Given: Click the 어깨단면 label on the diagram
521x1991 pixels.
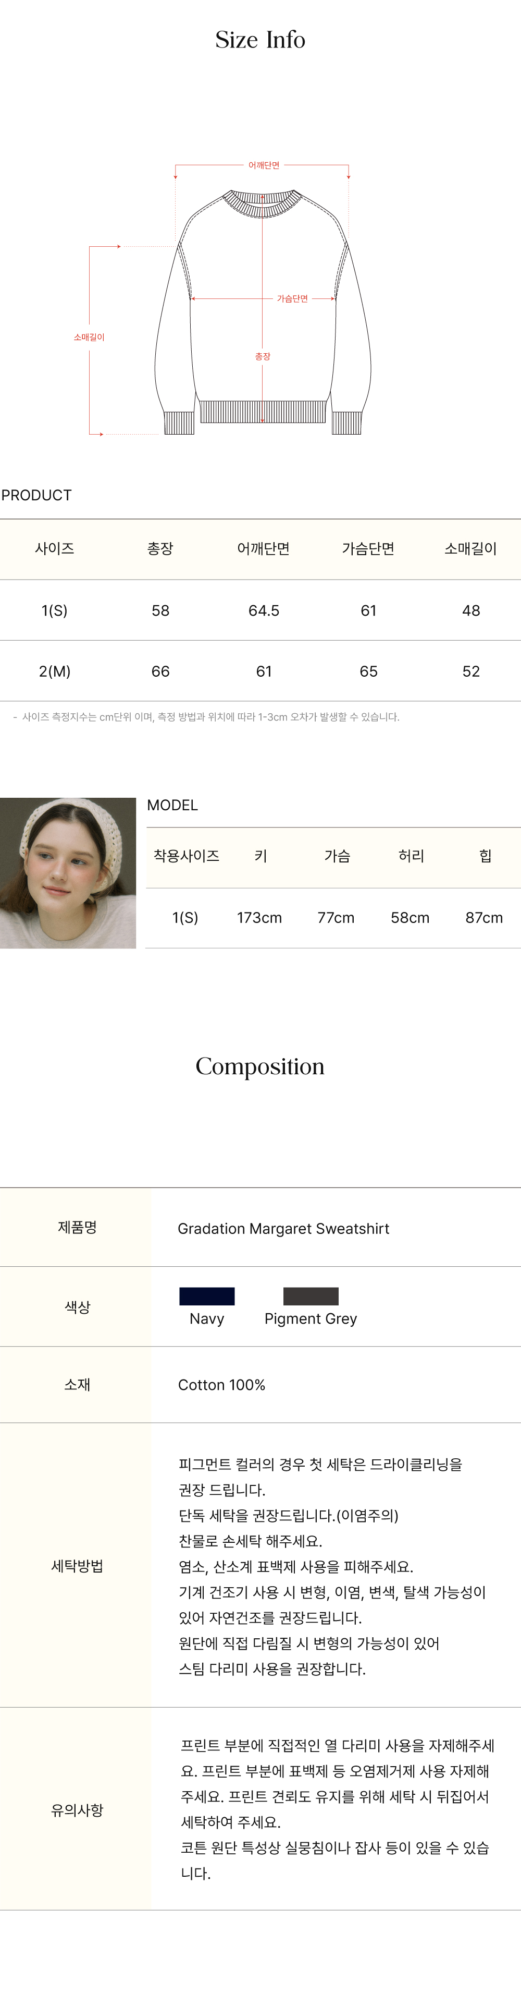Looking at the screenshot, I should tap(263, 165).
